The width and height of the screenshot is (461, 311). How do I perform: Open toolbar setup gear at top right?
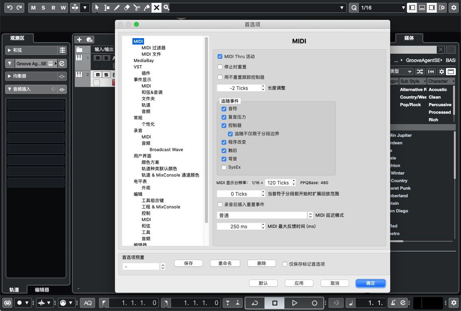tap(454, 8)
